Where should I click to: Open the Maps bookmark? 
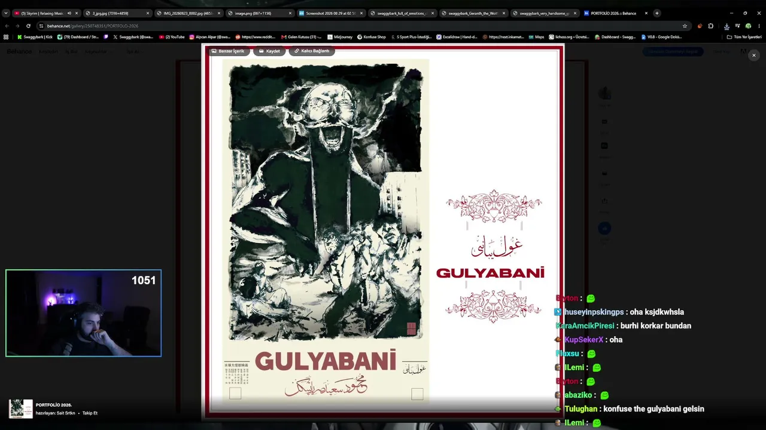536,37
